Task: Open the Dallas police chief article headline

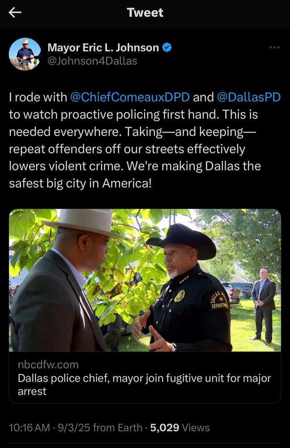Action: pyautogui.click(x=144, y=384)
